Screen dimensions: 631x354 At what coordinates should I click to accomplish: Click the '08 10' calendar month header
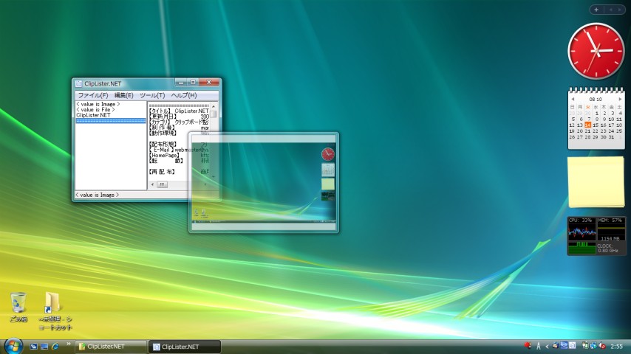(x=596, y=99)
